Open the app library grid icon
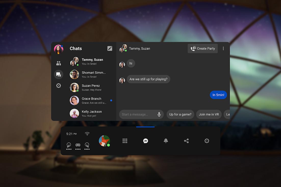Viewport: 281px width, 187px height. tap(125, 141)
